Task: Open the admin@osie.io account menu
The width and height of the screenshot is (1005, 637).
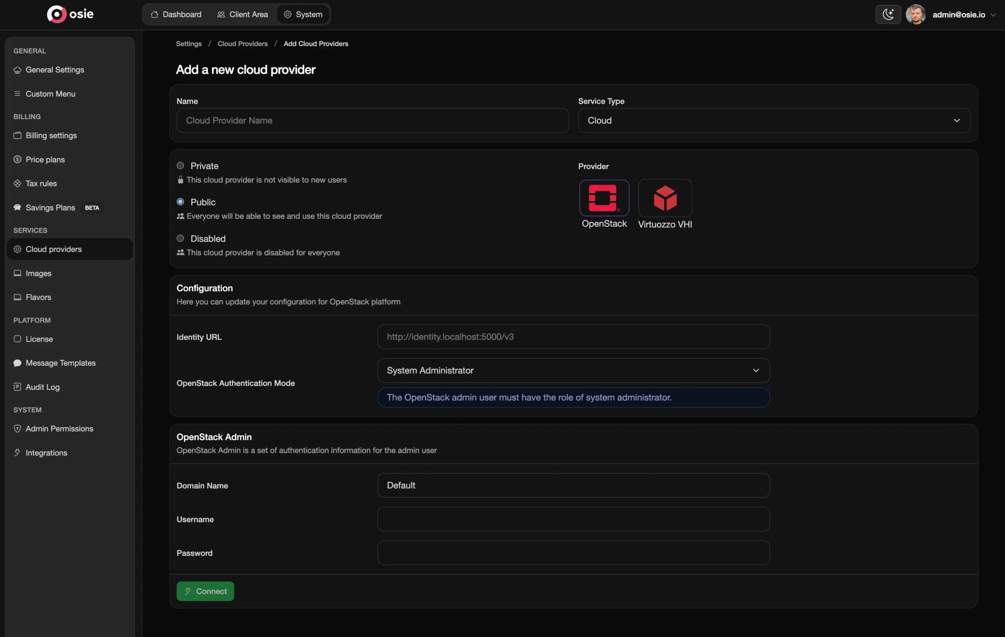Action: 958,14
